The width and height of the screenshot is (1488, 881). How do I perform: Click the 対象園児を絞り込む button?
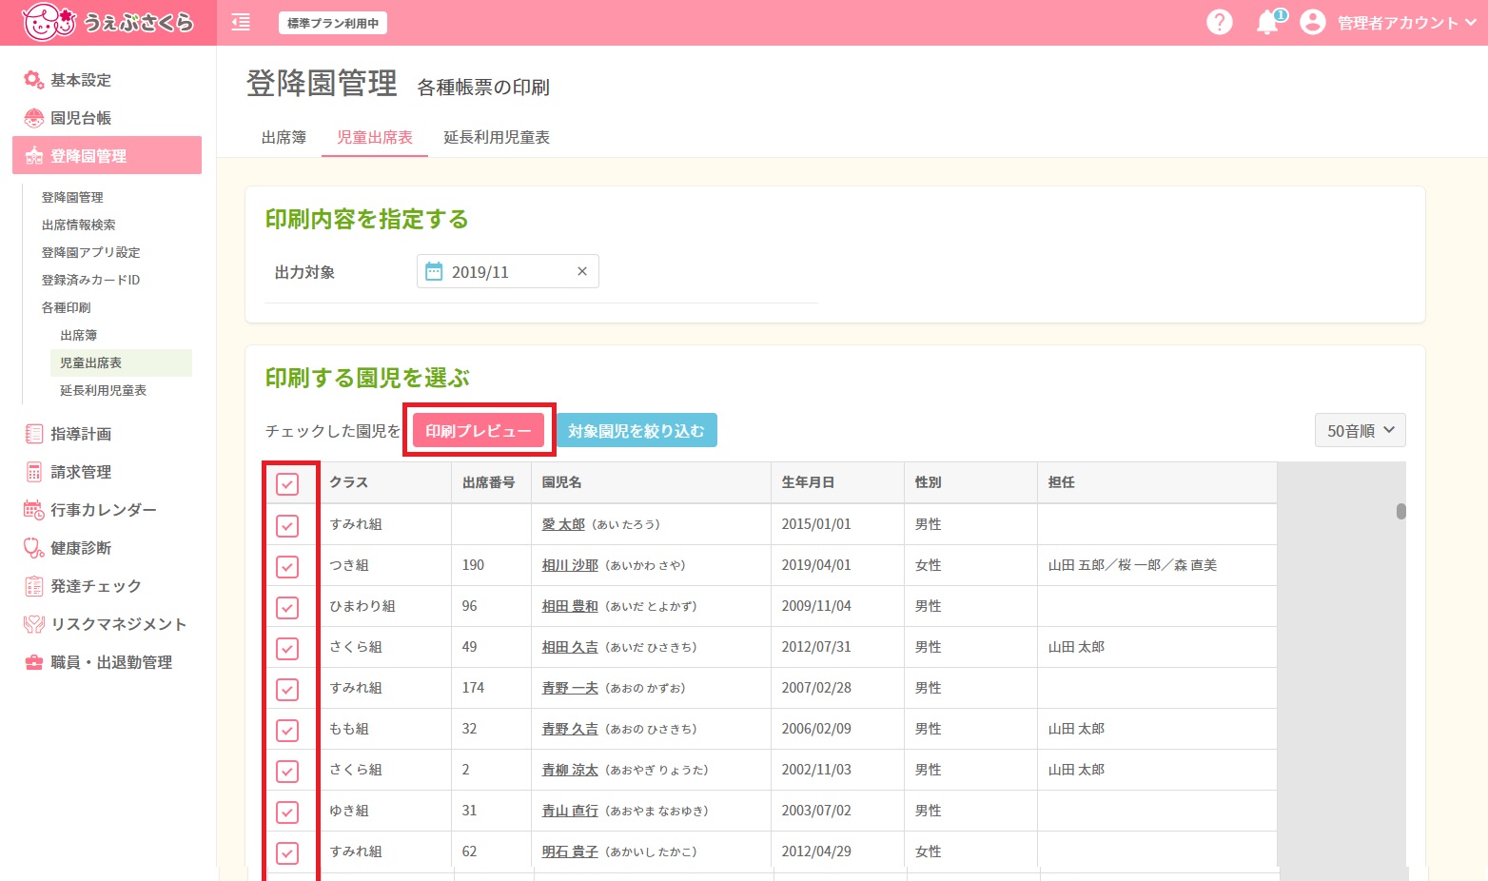[x=636, y=430]
